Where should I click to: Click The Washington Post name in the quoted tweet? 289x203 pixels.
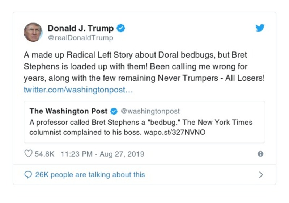point(68,111)
